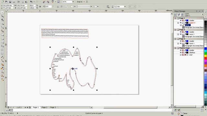The height and width of the screenshot is (116, 207).
Task: Pick the red swatch in color palette
Action: tap(206, 58)
